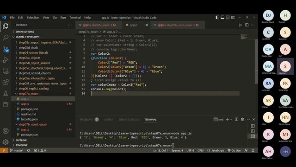Open the remote window indicator in status bar
This screenshot has width=296, height=167.
4,150
